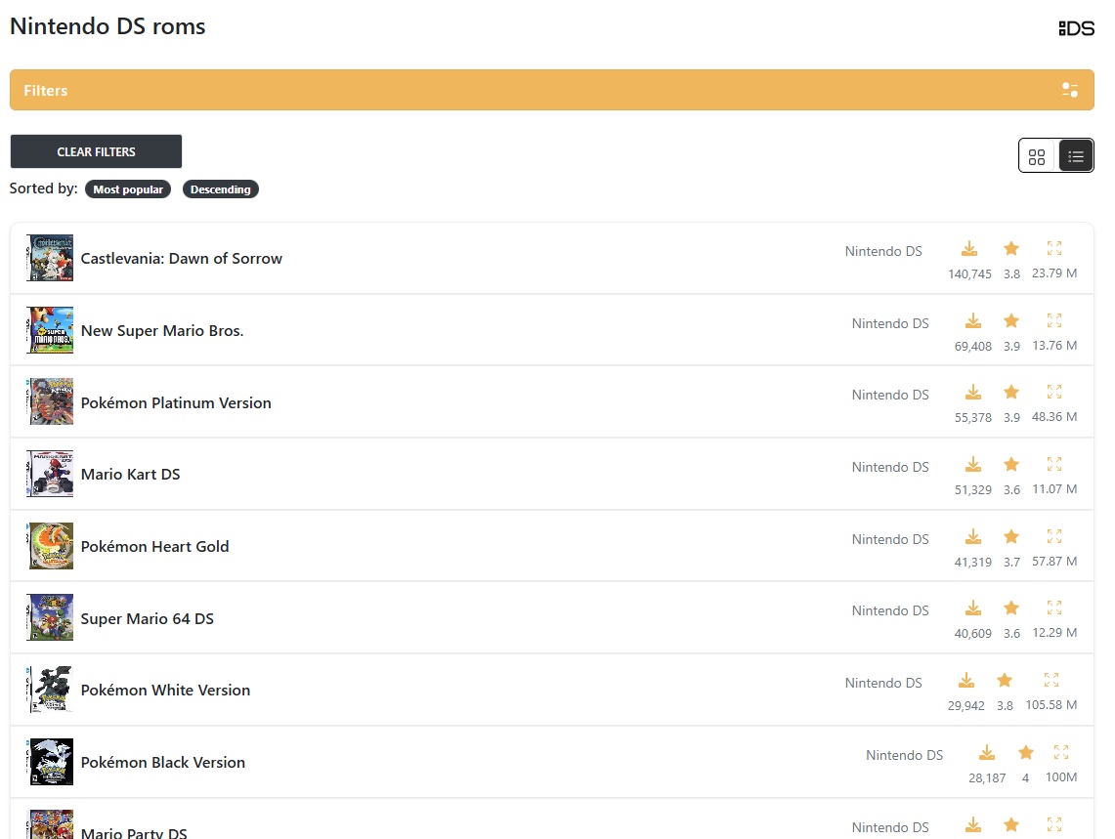Image resolution: width=1115 pixels, height=839 pixels.
Task: Click size icon for Pokémon Platinum Version
Action: pyautogui.click(x=1053, y=392)
